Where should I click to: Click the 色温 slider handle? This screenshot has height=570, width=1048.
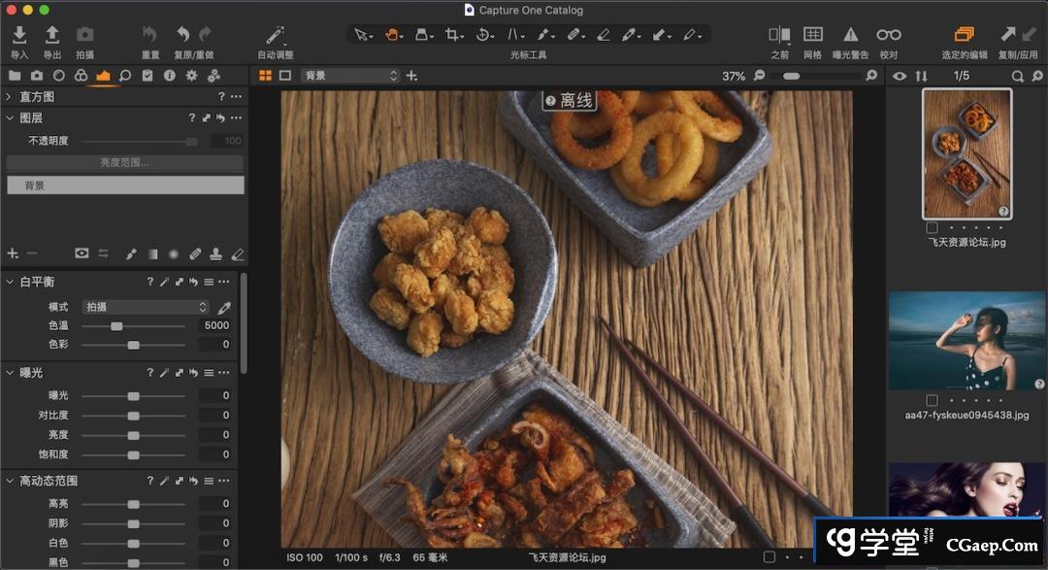tap(116, 326)
